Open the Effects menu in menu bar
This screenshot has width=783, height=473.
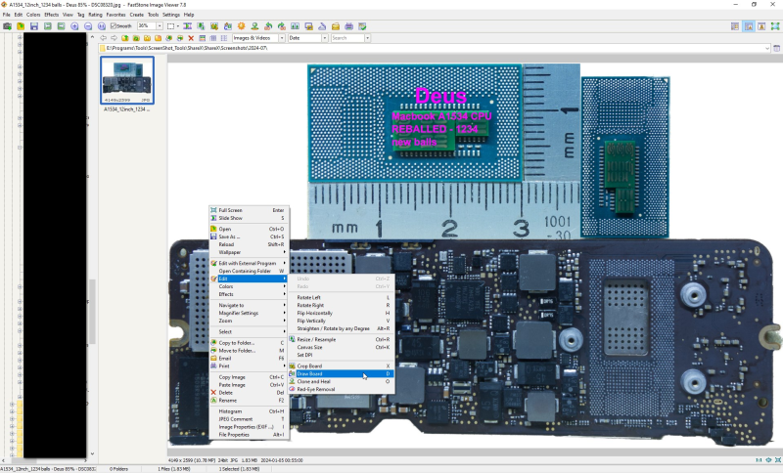click(x=51, y=15)
